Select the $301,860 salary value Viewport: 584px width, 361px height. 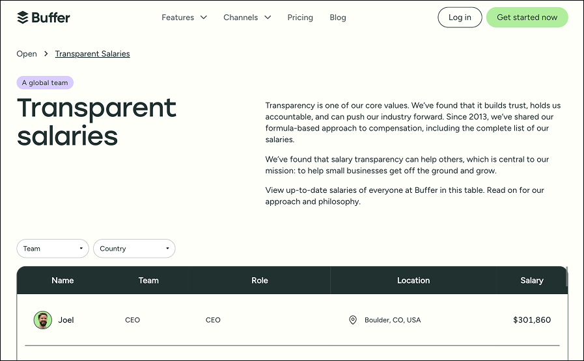[x=532, y=320]
